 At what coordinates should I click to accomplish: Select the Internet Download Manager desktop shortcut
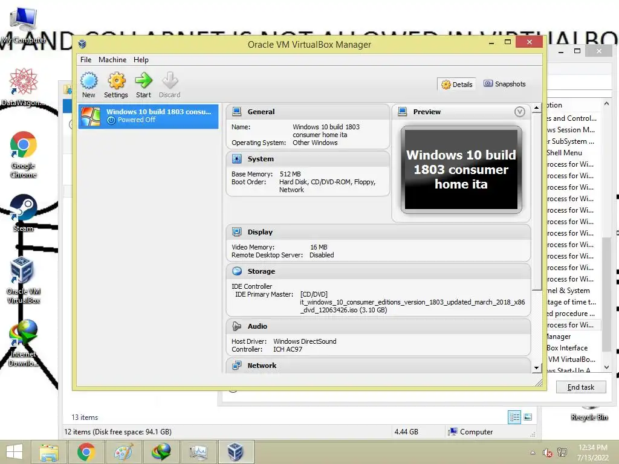point(24,343)
